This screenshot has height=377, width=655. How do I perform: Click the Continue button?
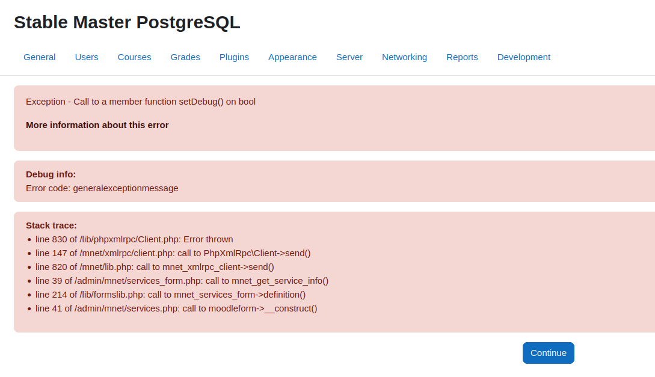(548, 353)
